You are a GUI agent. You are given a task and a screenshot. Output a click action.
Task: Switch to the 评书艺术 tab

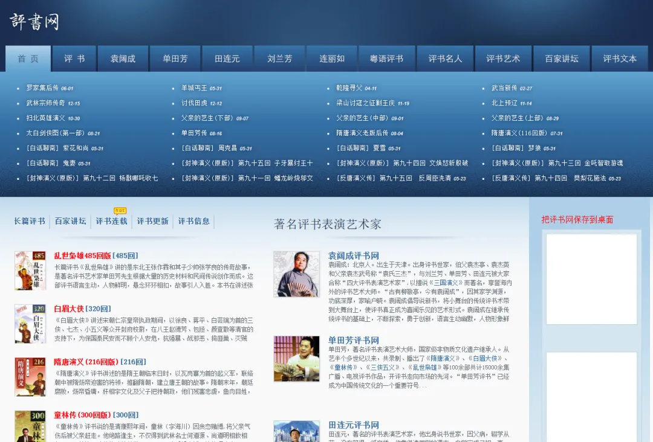click(x=503, y=59)
